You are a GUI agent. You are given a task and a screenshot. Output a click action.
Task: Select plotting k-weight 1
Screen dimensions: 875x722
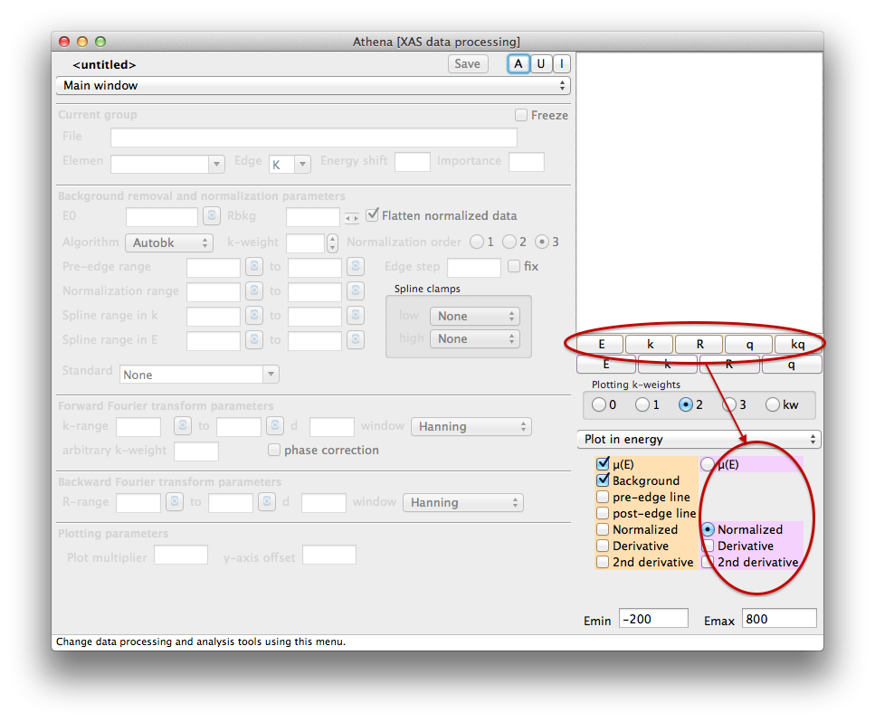coord(642,404)
